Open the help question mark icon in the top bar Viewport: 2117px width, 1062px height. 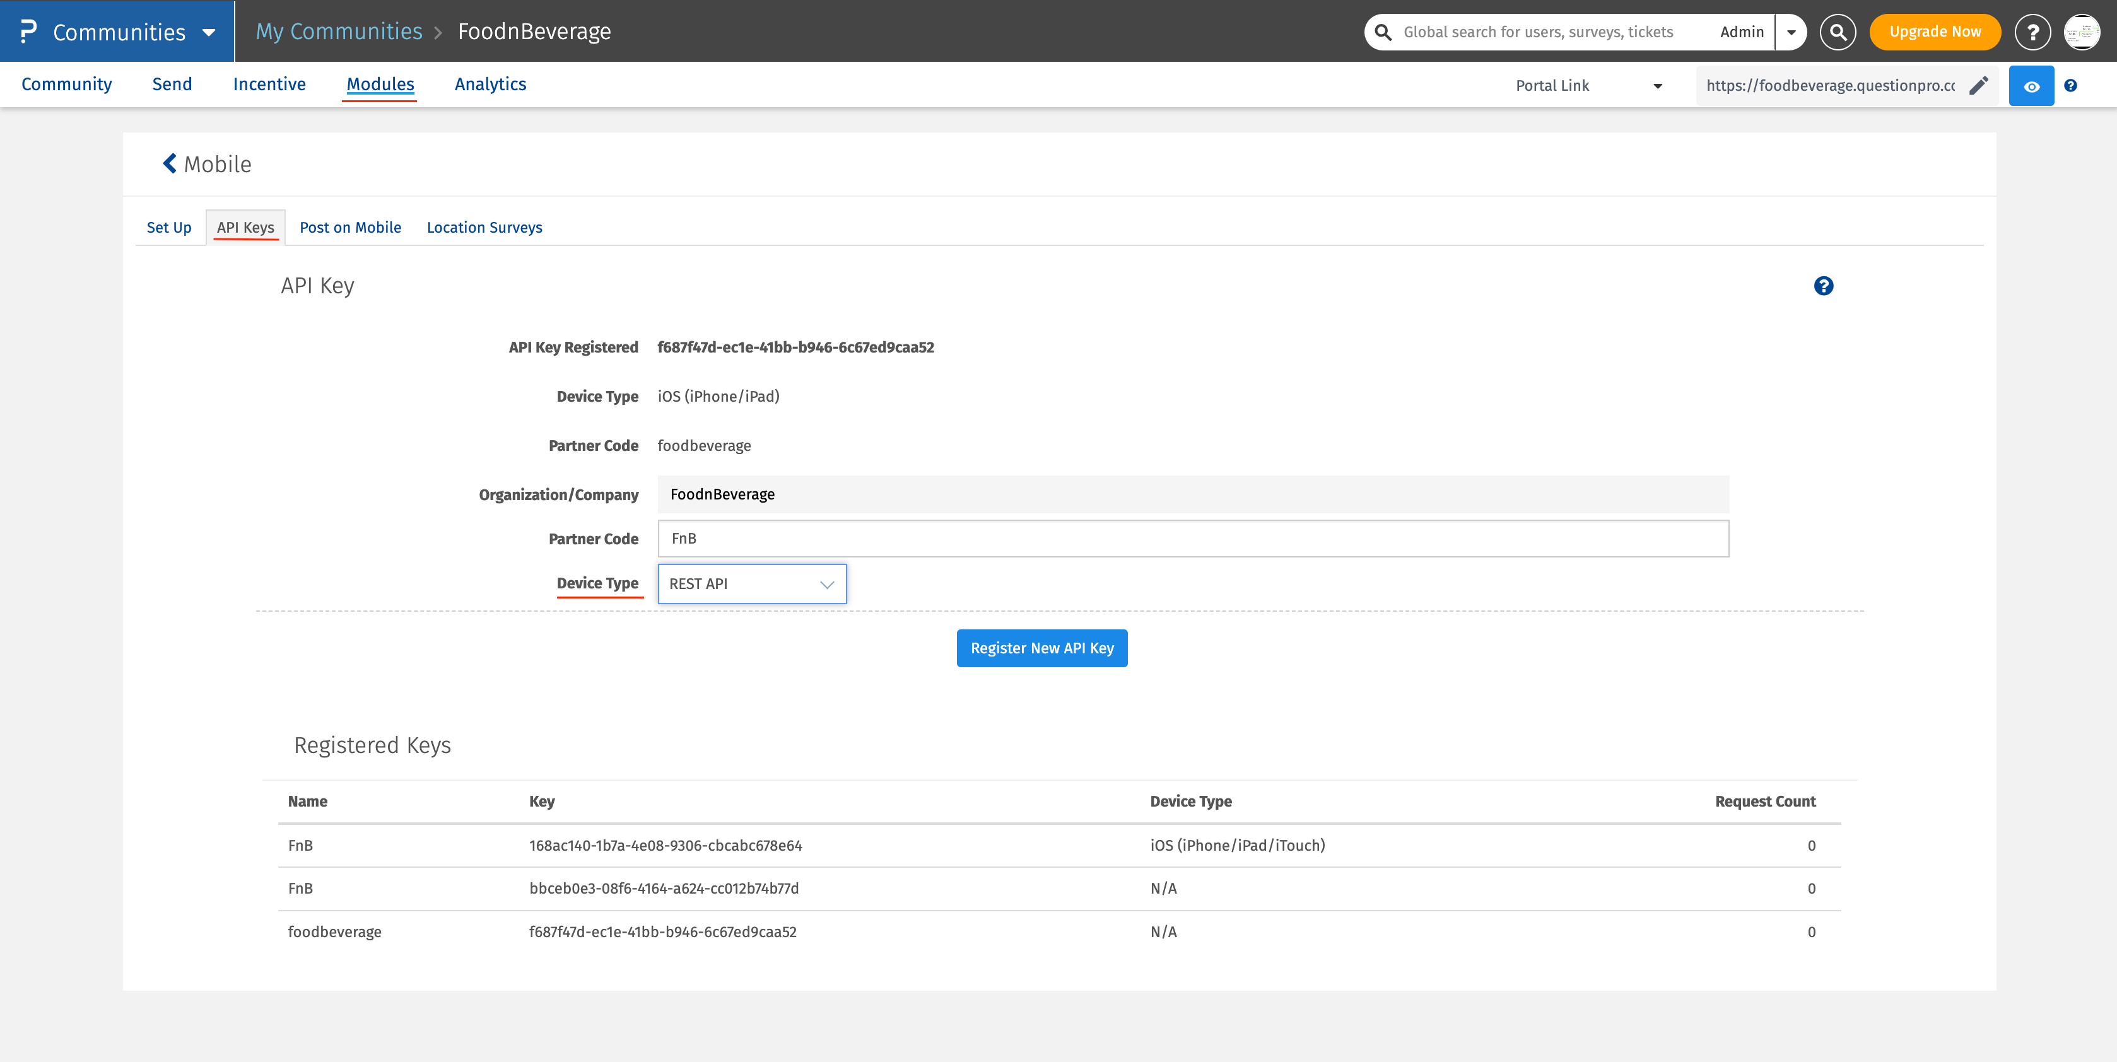tap(2032, 32)
